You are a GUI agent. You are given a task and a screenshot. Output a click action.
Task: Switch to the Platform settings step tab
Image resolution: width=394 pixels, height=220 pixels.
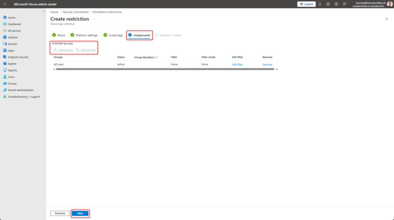pos(84,35)
